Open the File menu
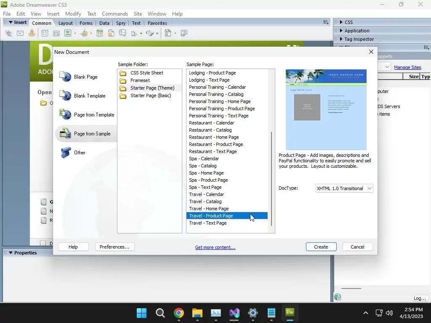Image resolution: width=431 pixels, height=323 pixels. pyautogui.click(x=7, y=14)
